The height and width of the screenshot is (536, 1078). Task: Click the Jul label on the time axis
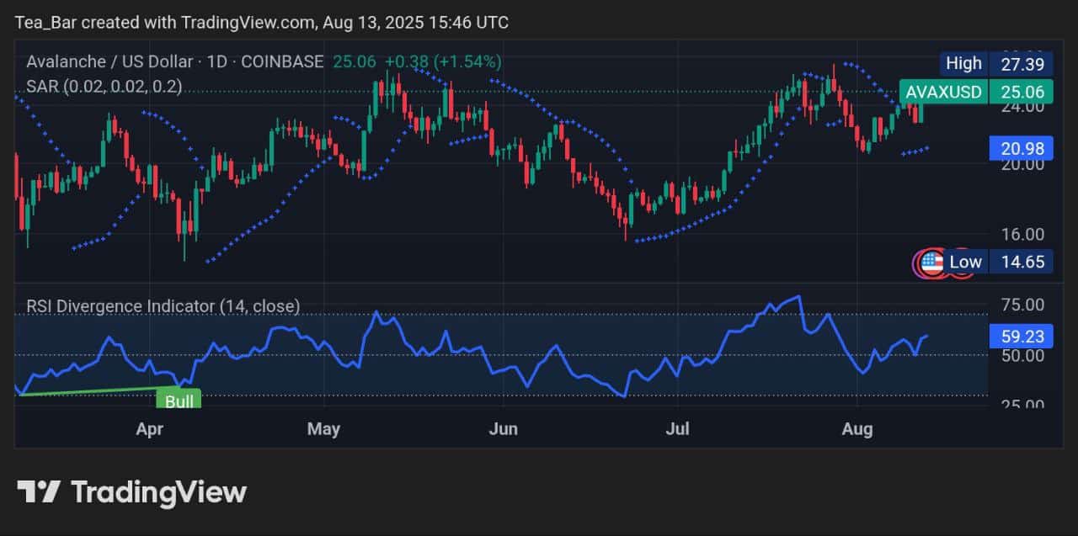(x=677, y=429)
